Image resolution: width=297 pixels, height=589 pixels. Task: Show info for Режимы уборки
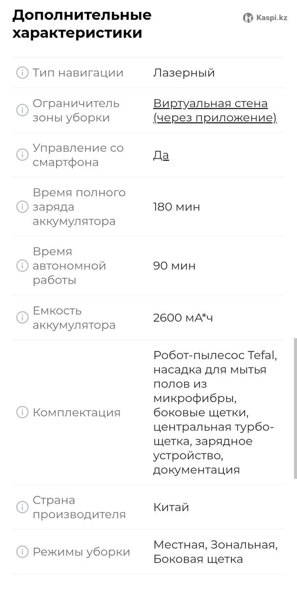pyautogui.click(x=22, y=552)
